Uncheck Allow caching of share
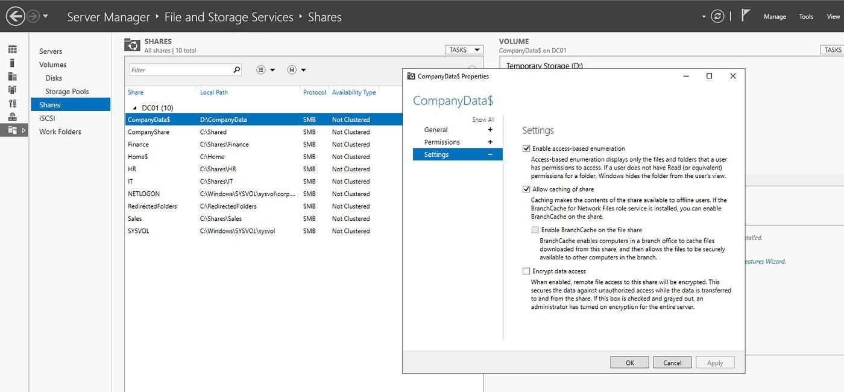Viewport: 844px width, 392px height. [526, 189]
